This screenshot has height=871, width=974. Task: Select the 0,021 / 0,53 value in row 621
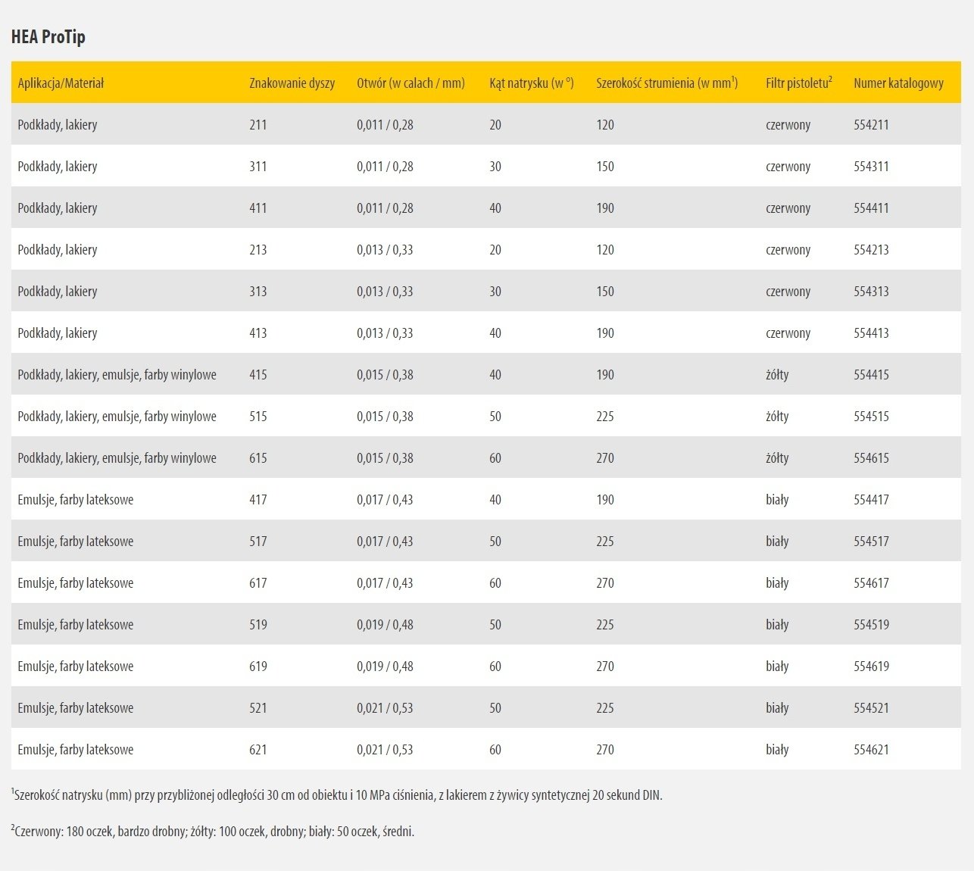click(385, 750)
